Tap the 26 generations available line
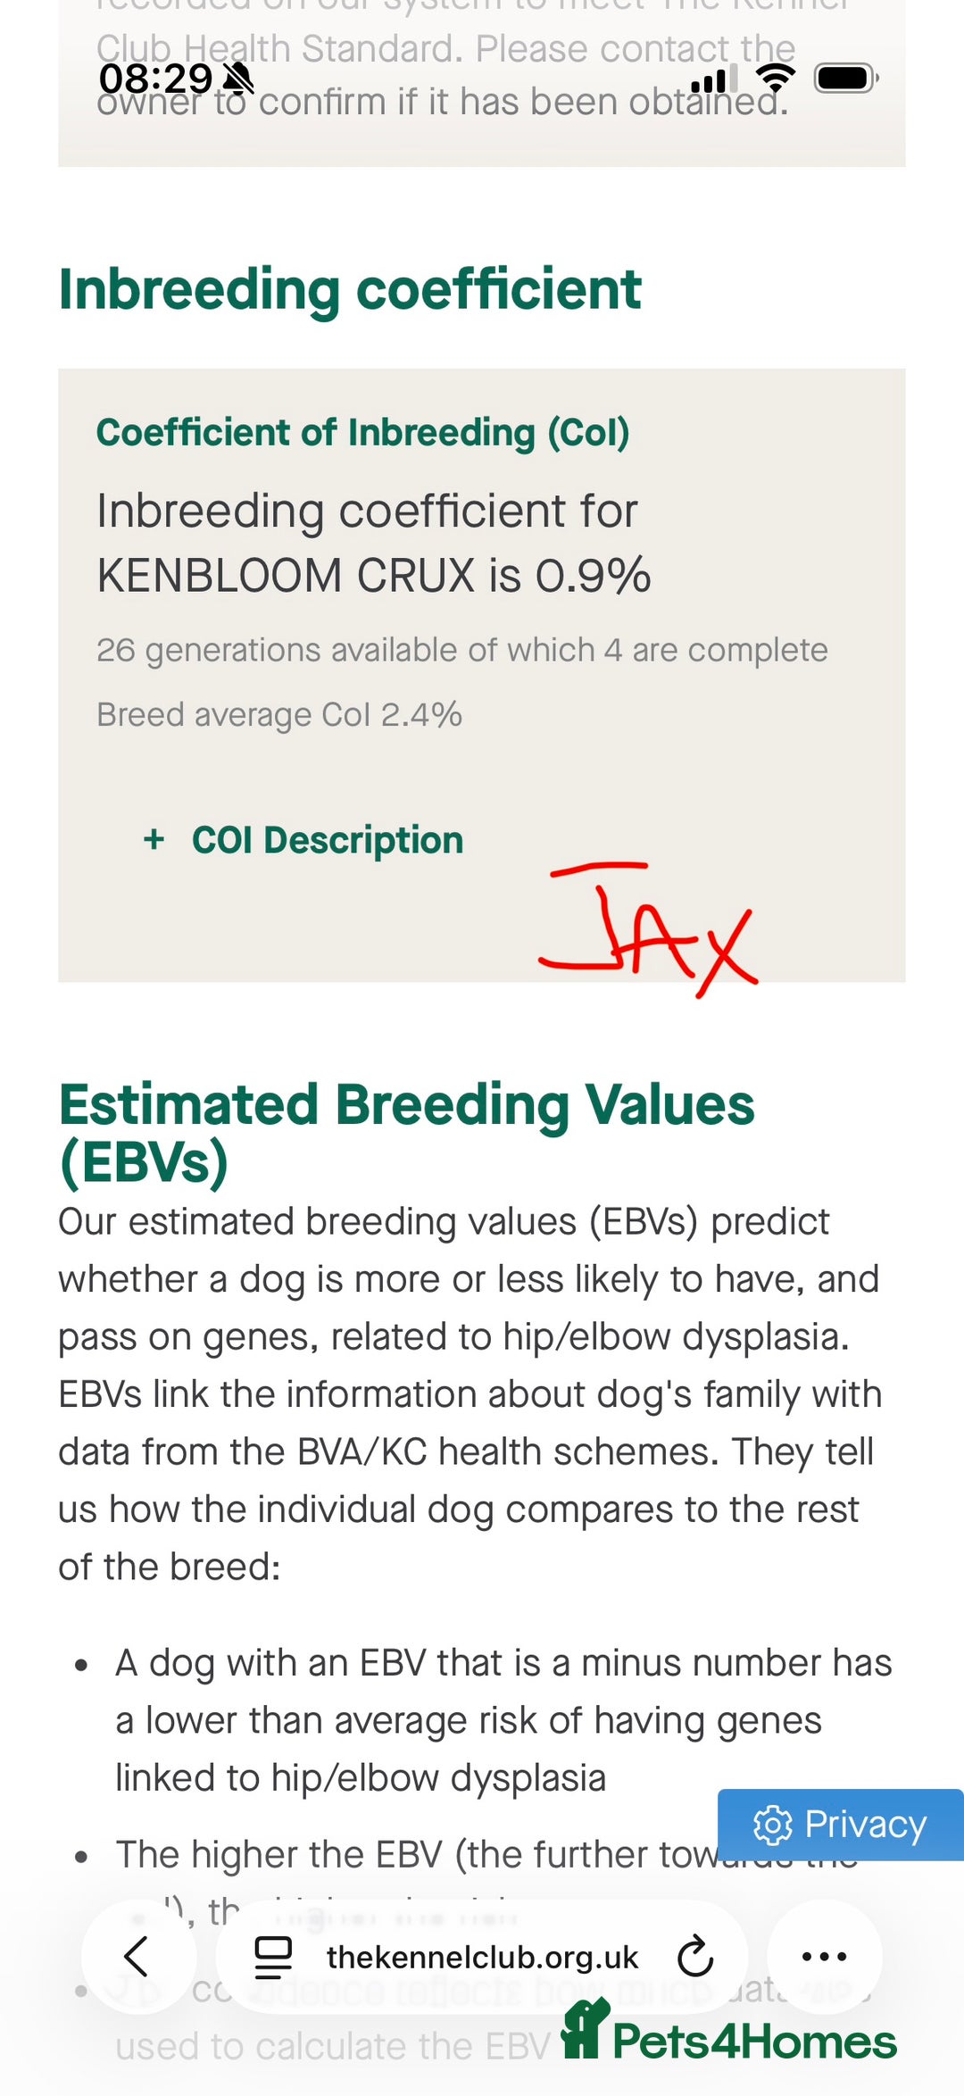 tap(461, 650)
